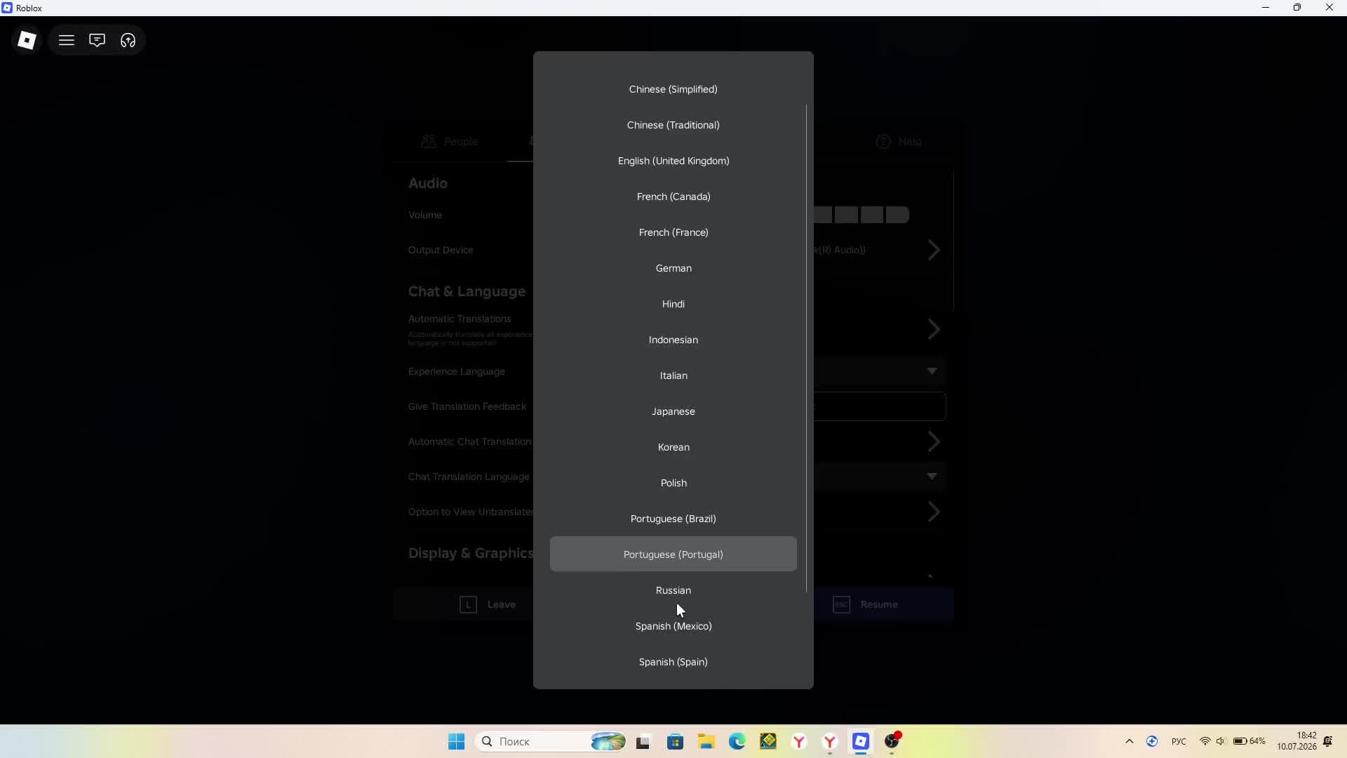
Task: Pick Italian from the list
Action: 673,375
